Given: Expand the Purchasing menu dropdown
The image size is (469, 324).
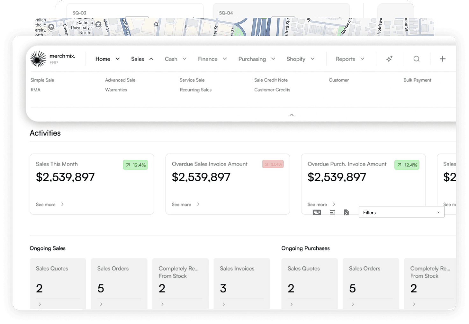Looking at the screenshot, I should click(x=256, y=59).
